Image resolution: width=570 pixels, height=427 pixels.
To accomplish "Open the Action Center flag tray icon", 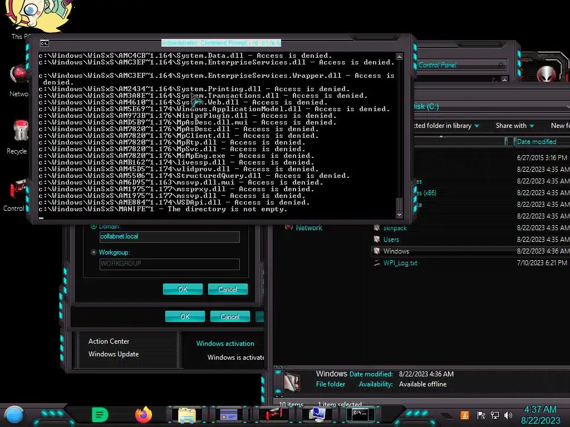I will (481, 415).
